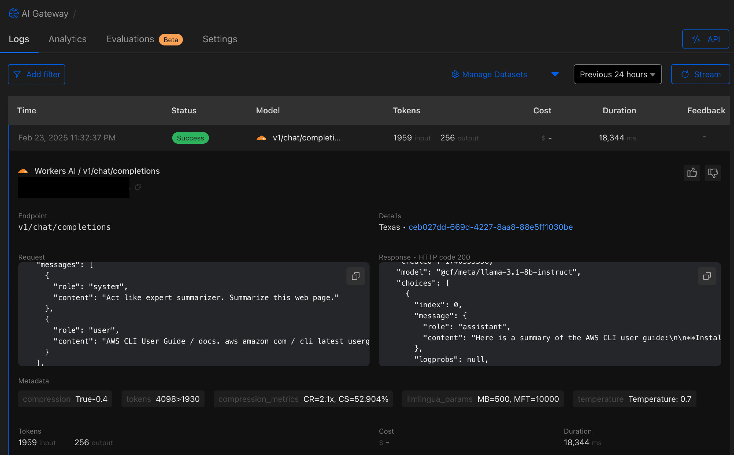Click the Manage Datasets gear icon

pos(455,74)
